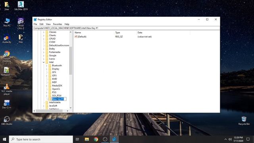This screenshot has width=254, height=143.
Task: Select the MDF subkey
Action: (x=54, y=82)
